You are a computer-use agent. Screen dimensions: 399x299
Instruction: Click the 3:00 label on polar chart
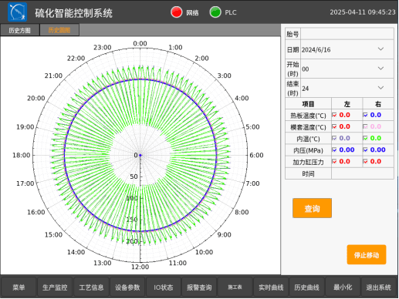click(x=225, y=76)
